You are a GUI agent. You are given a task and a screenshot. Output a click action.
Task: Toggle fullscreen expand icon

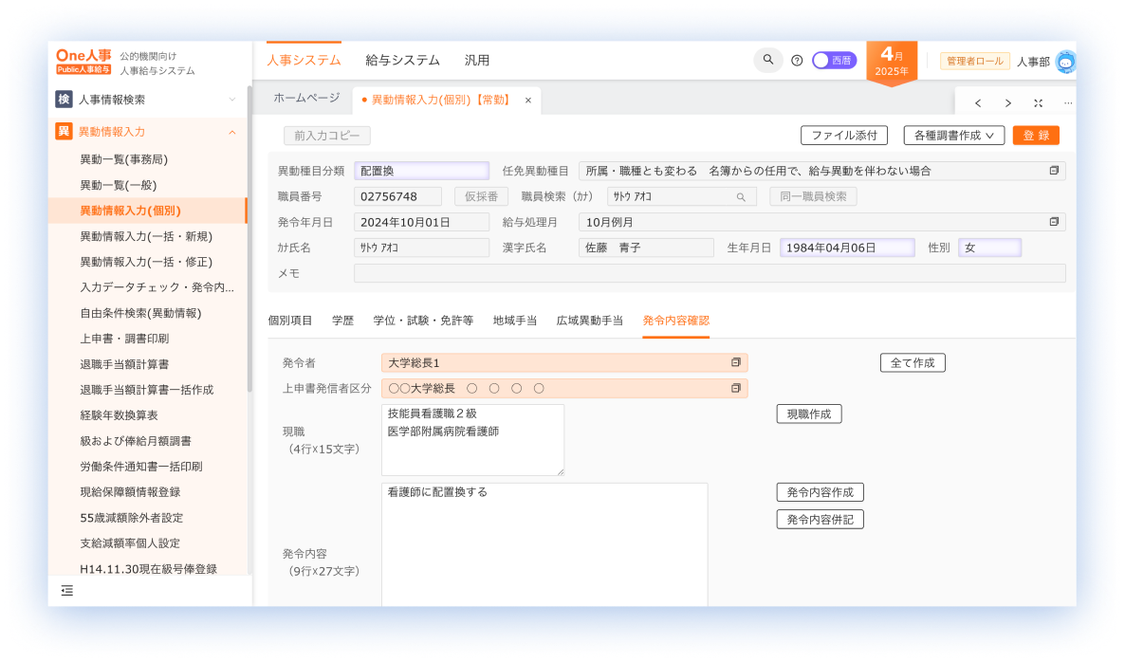(x=1038, y=103)
